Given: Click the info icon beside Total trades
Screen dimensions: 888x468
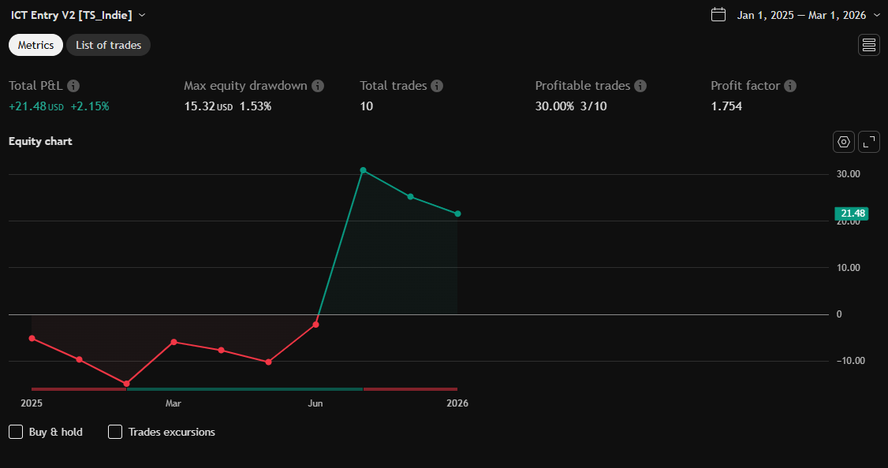Looking at the screenshot, I should coord(437,86).
